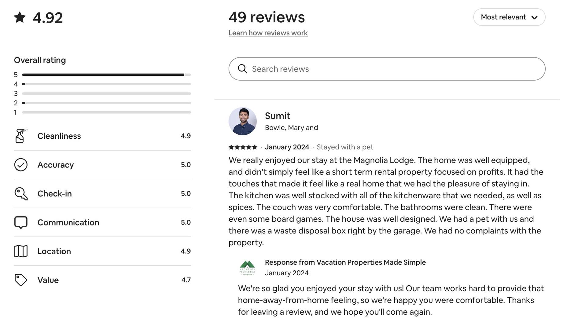Click the Communication speech bubble icon
This screenshot has width=563, height=330.
21,222
